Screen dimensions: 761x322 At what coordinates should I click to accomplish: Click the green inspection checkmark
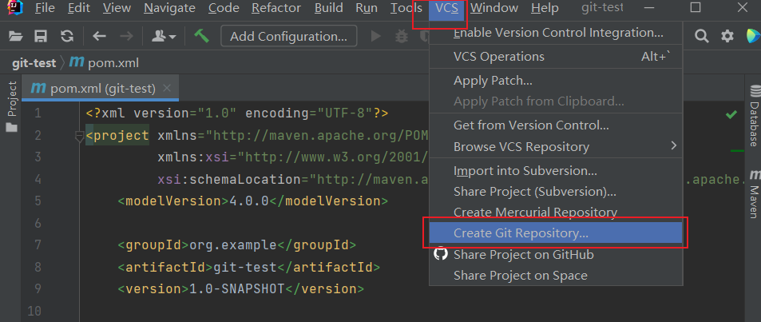(x=731, y=115)
